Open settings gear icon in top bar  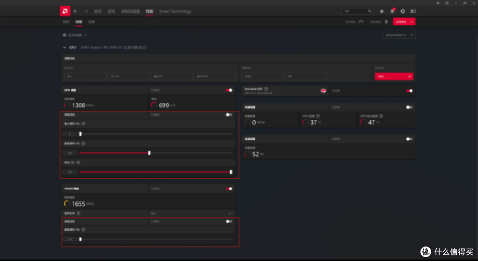403,11
